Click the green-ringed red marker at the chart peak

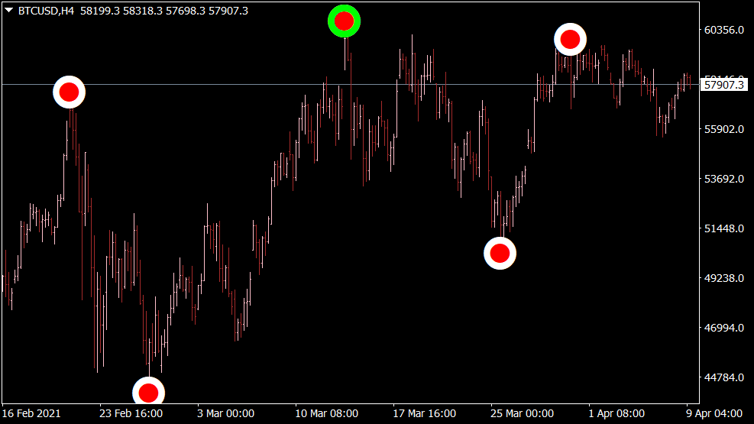[345, 21]
